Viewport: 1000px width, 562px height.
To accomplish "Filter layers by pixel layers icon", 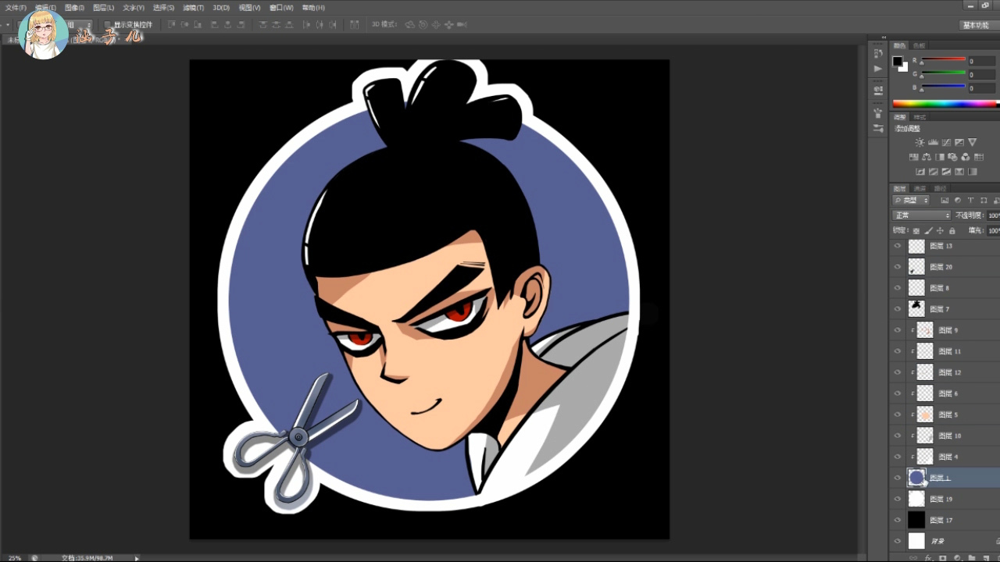I will coord(945,201).
